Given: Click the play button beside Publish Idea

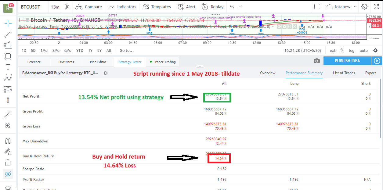Looking at the screenshot, I should point(377,61).
